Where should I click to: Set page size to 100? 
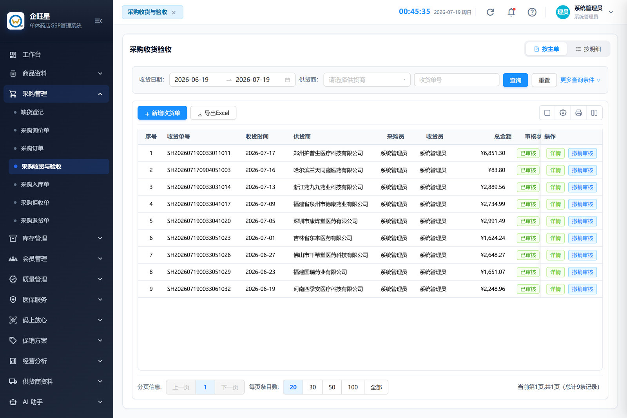tap(353, 387)
